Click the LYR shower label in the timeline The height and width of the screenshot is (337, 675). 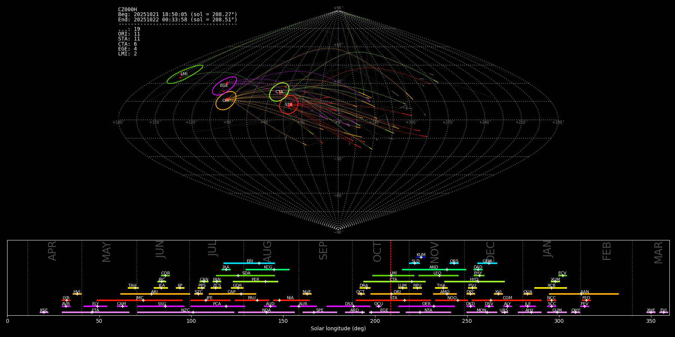[x=66, y=298]
